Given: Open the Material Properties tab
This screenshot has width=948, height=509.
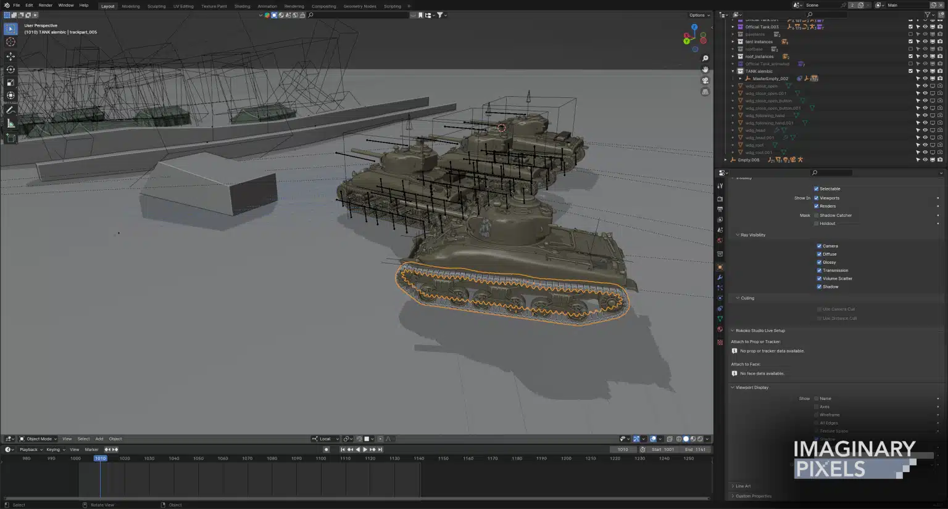Looking at the screenshot, I should [720, 329].
